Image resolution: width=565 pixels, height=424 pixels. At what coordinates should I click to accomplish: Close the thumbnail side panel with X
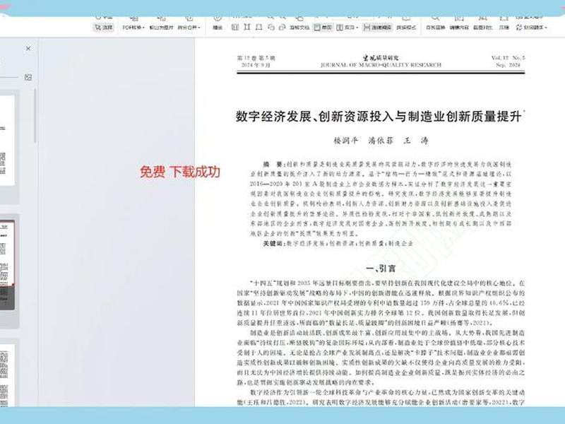point(28,48)
